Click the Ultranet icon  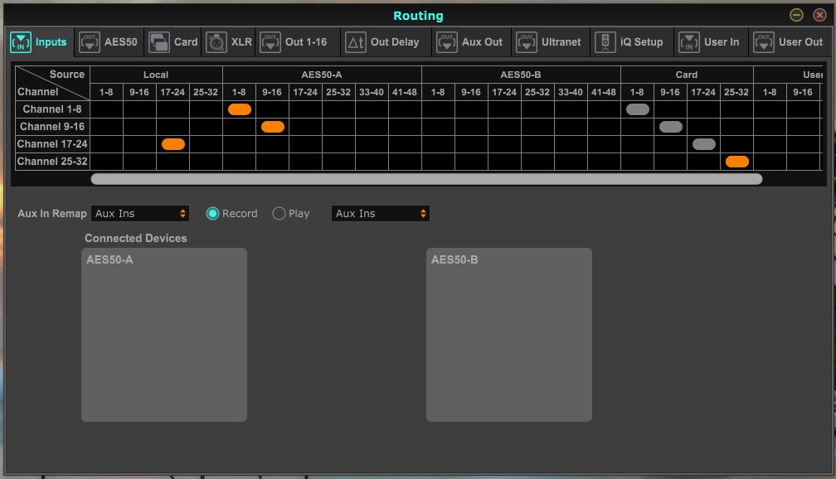pos(527,42)
